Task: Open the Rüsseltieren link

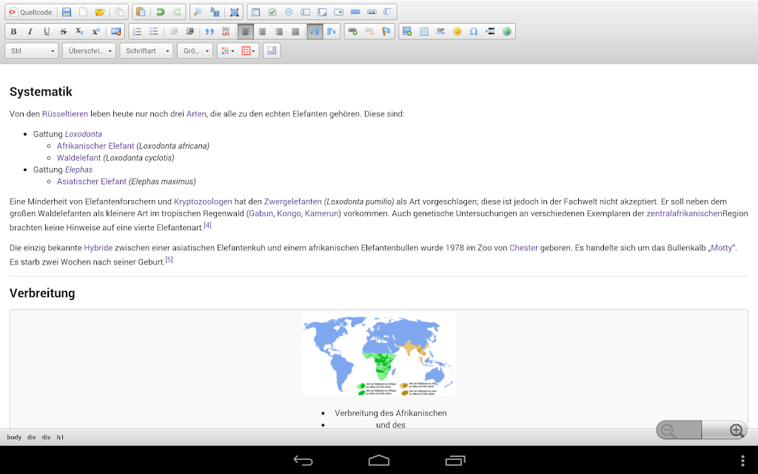Action: click(x=65, y=114)
